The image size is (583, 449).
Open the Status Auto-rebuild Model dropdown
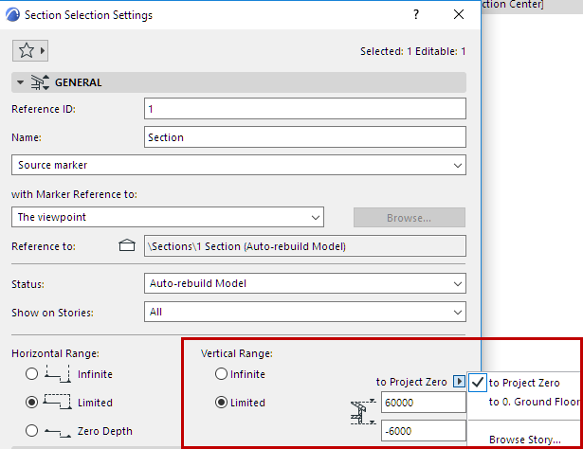(306, 283)
